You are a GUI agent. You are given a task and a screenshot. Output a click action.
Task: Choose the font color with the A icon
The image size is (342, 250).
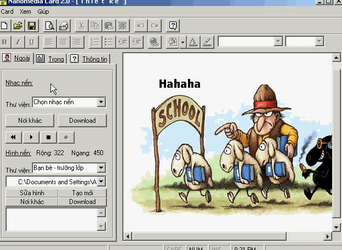[x=193, y=42]
